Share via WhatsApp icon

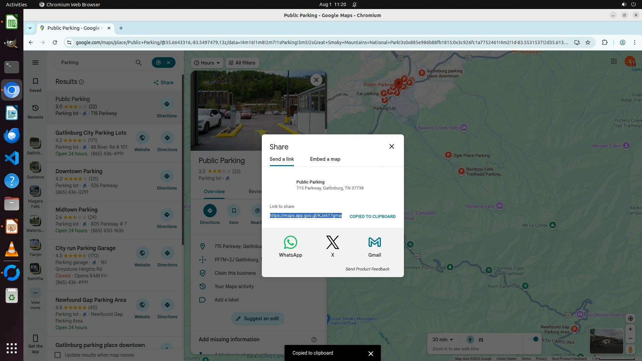pyautogui.click(x=290, y=243)
